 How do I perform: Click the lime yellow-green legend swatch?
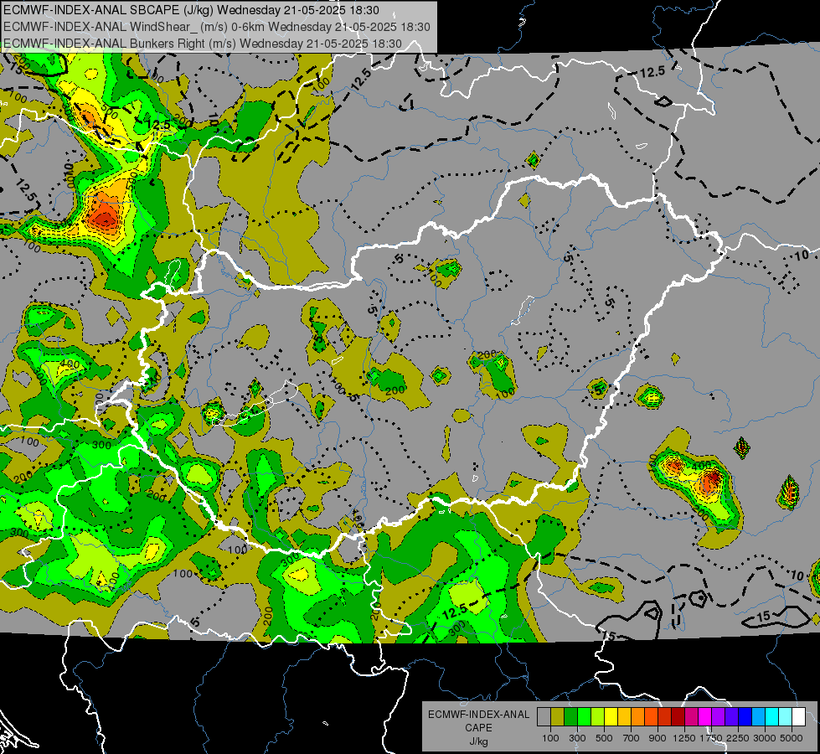coord(597,717)
